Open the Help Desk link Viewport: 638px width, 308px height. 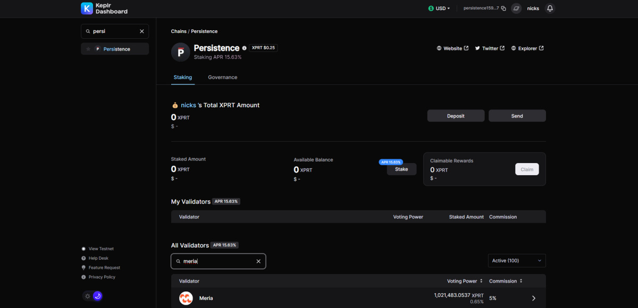pyautogui.click(x=98, y=258)
